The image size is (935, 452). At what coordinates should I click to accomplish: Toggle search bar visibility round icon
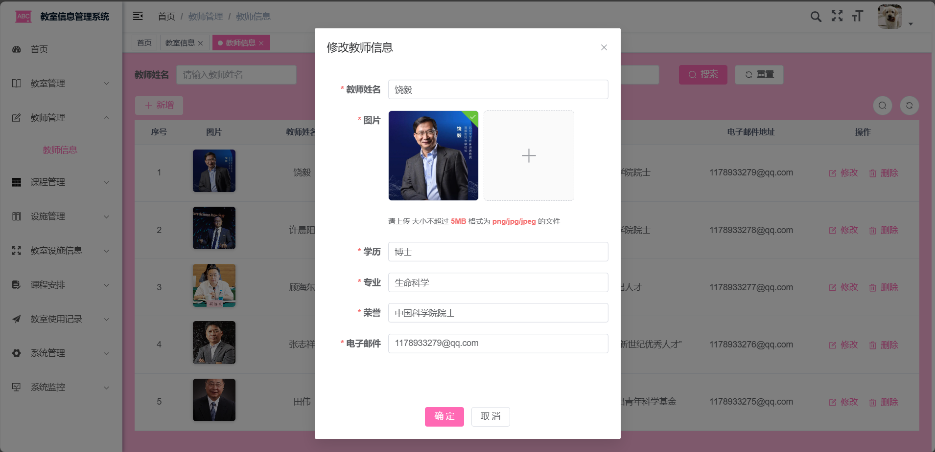point(883,106)
